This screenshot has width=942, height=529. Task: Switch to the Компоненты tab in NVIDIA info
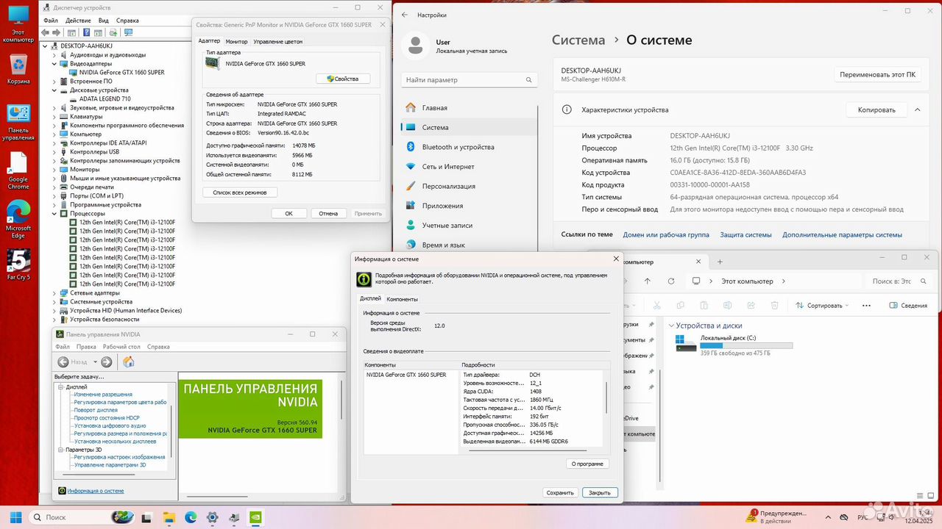pyautogui.click(x=403, y=299)
